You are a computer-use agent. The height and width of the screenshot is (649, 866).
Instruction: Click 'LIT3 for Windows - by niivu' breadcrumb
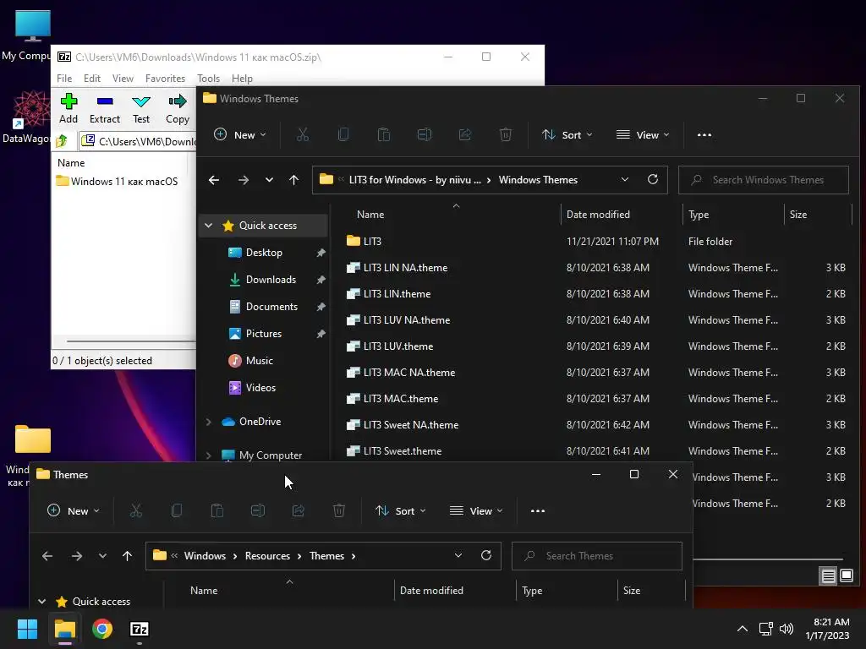(414, 180)
